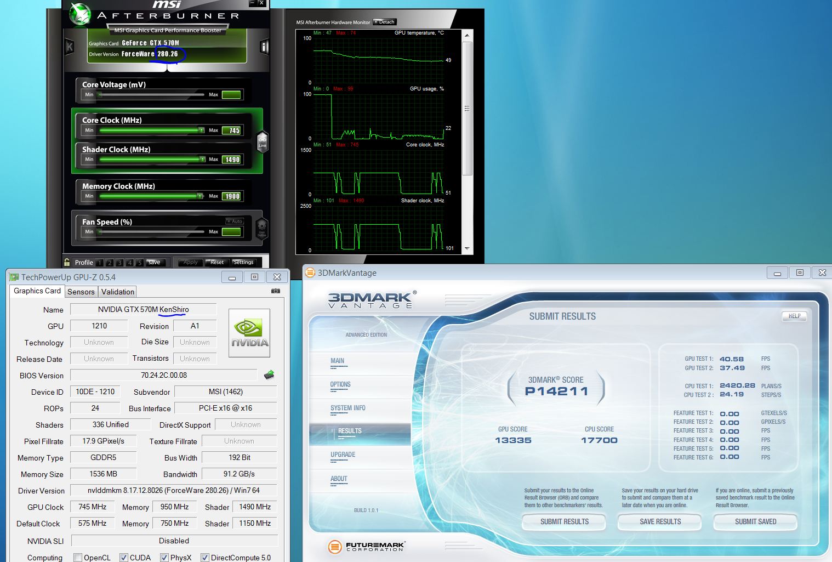This screenshot has height=562, width=832.
Task: Take a GPU-Z screenshot with camera icon
Action: [x=276, y=291]
